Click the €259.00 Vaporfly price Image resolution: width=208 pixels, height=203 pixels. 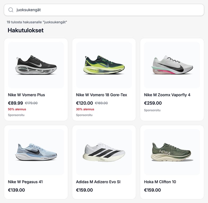(x=153, y=103)
